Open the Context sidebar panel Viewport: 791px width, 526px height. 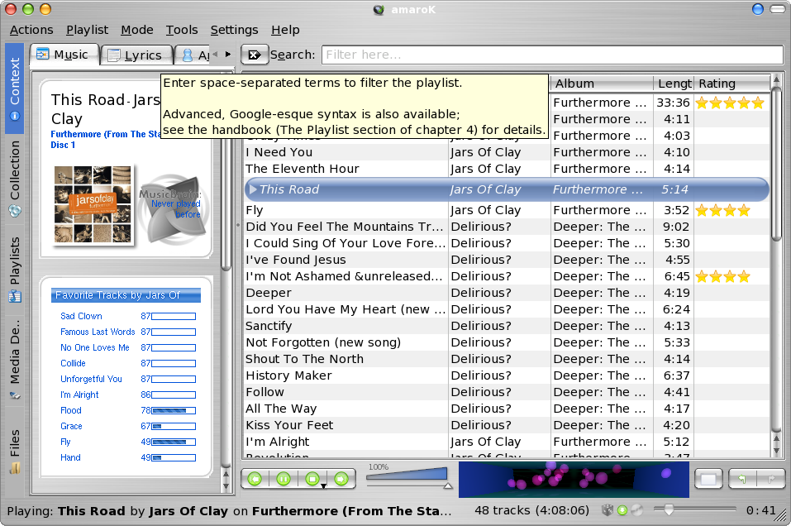[15, 88]
